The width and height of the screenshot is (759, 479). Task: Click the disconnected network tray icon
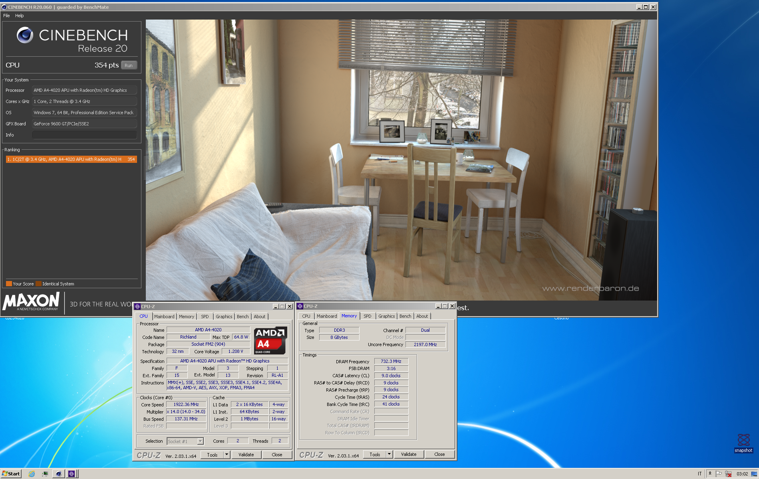tap(728, 474)
